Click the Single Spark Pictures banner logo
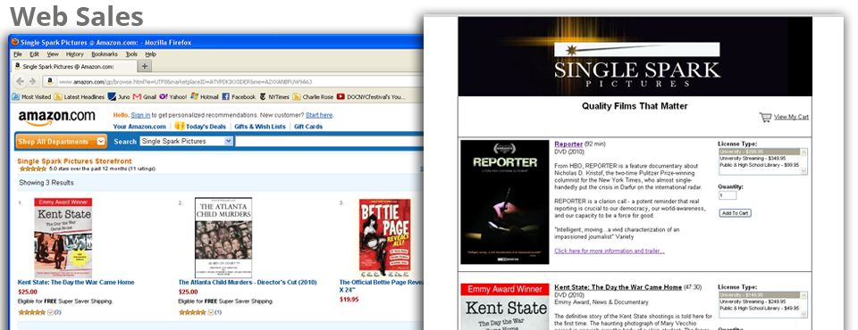858x330 pixels. pyautogui.click(x=637, y=64)
